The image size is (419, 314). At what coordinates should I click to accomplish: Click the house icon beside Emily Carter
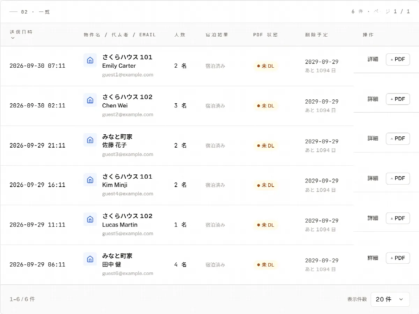tap(90, 60)
